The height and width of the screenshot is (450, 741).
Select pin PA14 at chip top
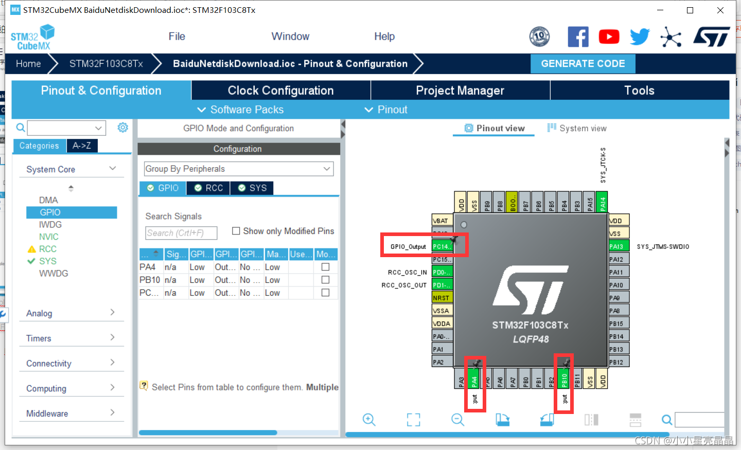[603, 202]
